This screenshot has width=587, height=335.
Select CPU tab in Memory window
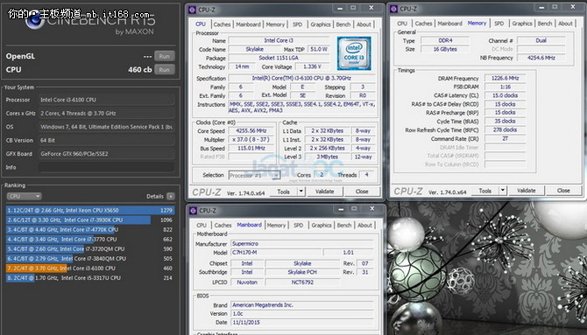click(402, 24)
